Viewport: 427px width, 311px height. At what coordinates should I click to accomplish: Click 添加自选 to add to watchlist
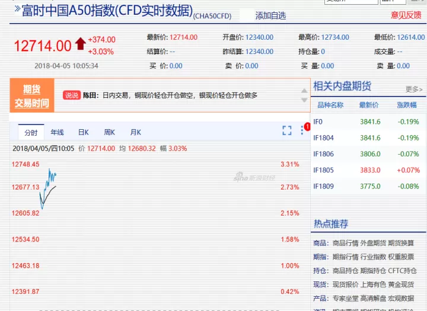(x=270, y=16)
